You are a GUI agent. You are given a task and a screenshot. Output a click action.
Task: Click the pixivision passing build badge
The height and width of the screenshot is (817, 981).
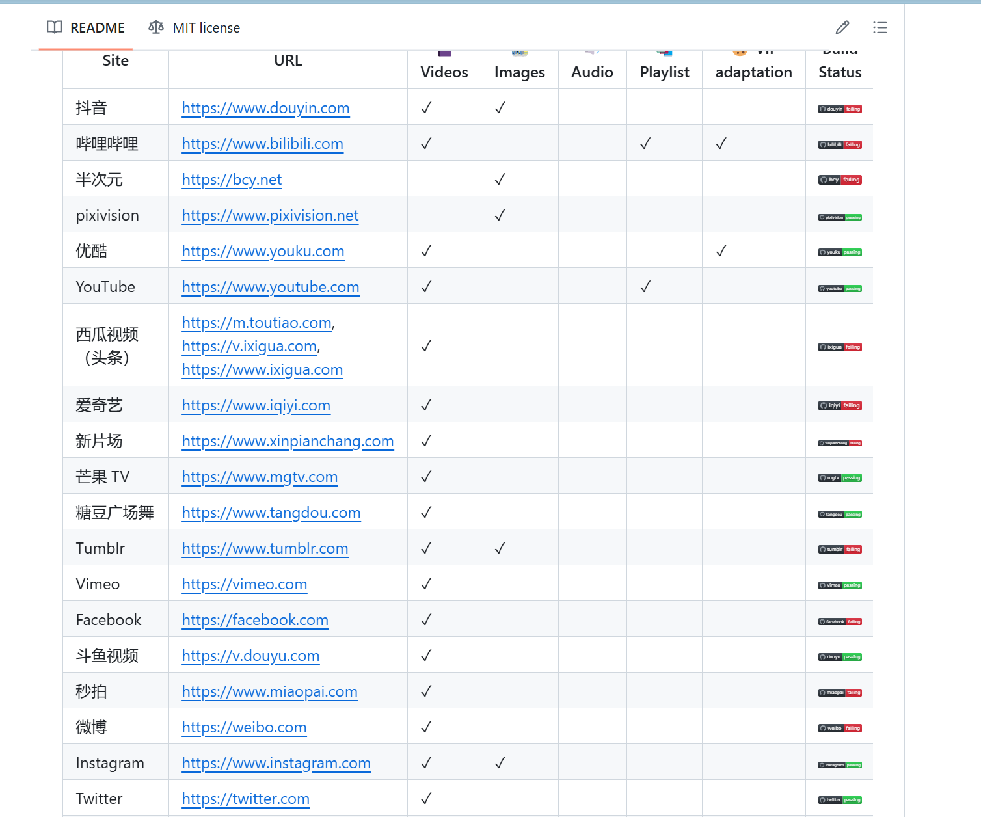(x=840, y=217)
